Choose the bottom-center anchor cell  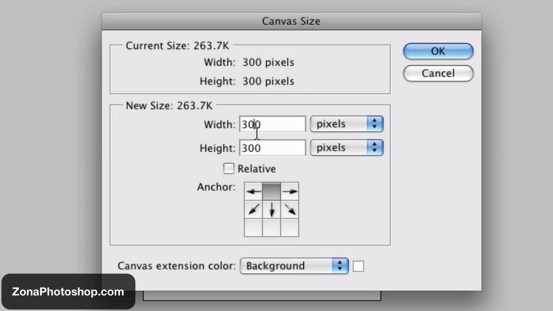(x=271, y=228)
